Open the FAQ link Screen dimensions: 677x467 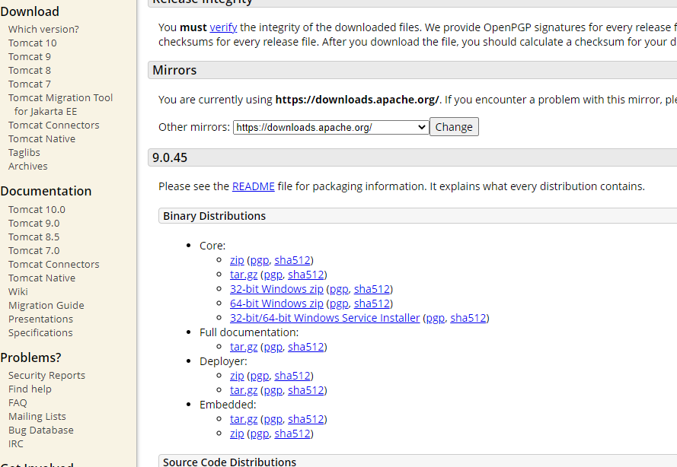(18, 403)
